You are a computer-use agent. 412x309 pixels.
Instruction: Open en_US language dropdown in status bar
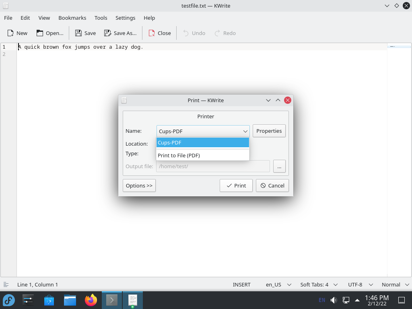(x=278, y=284)
